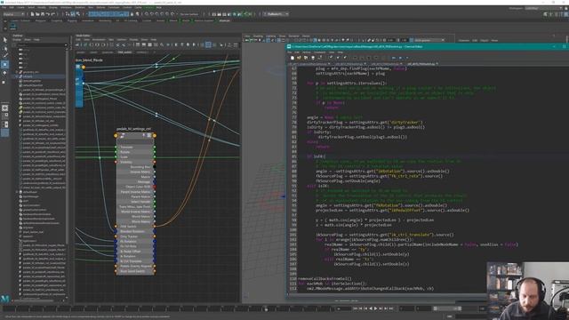Click go to start of playback range
Image resolution: width=569 pixels, height=320 pixels.
click(x=356, y=308)
